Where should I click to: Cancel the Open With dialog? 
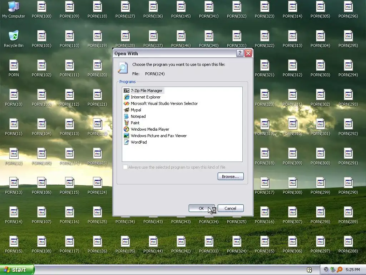231,208
